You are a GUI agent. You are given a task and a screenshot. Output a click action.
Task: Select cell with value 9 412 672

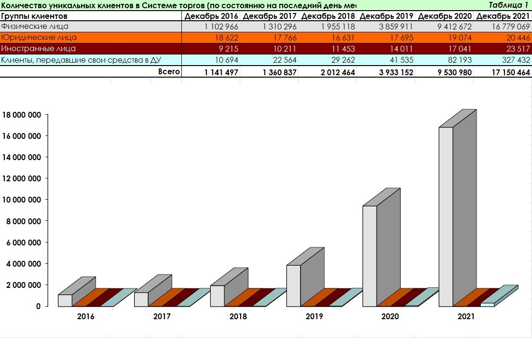(x=444, y=27)
